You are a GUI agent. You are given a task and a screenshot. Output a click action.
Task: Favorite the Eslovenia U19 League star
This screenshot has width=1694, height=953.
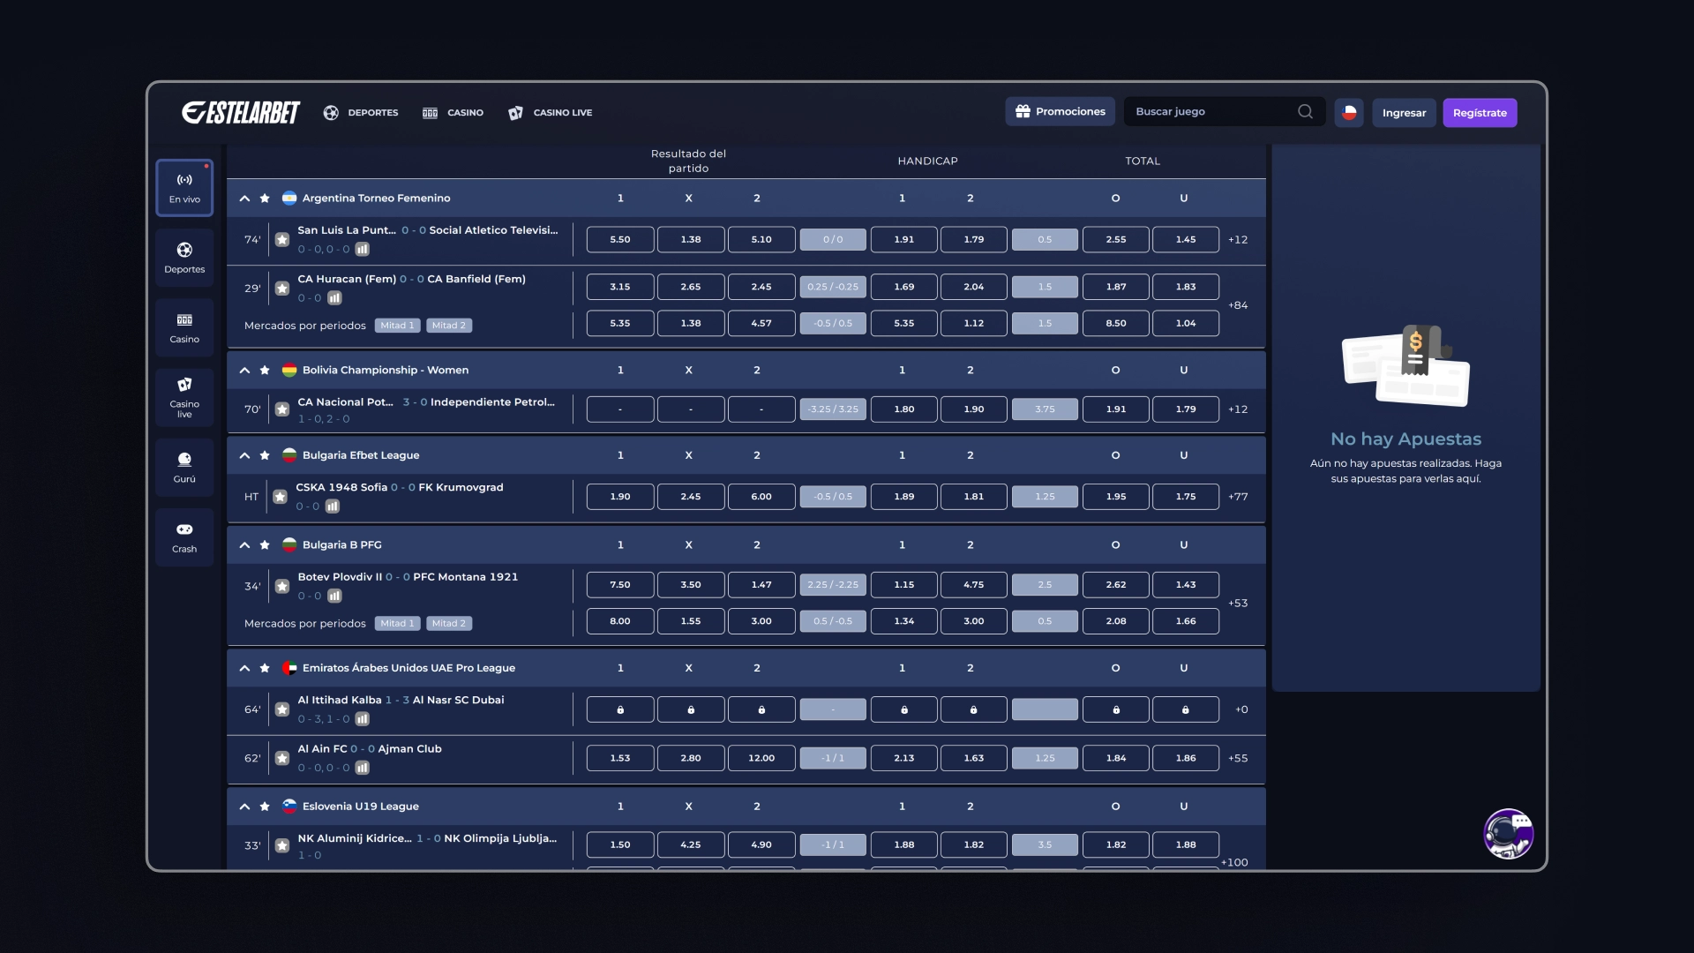[x=265, y=807]
